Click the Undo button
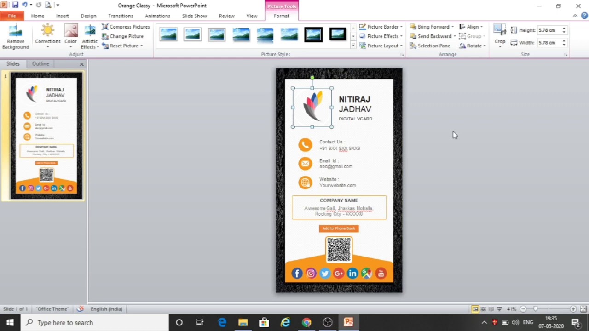The height and width of the screenshot is (331, 589). (x=24, y=5)
